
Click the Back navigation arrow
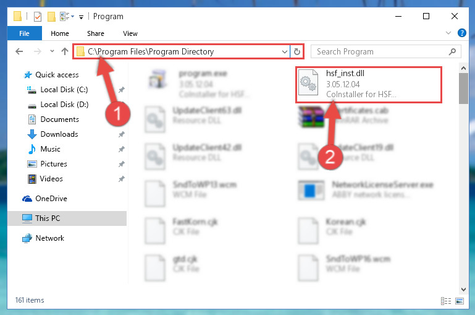click(x=19, y=51)
